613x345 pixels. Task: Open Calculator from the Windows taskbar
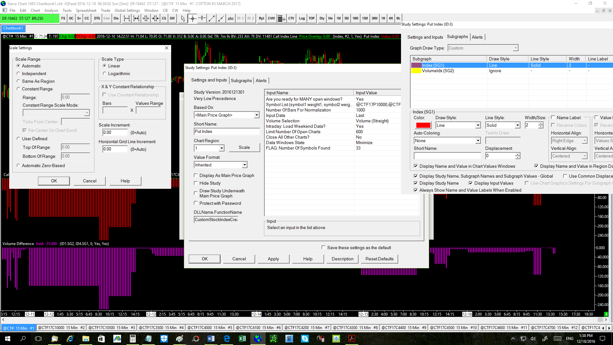pos(133,339)
